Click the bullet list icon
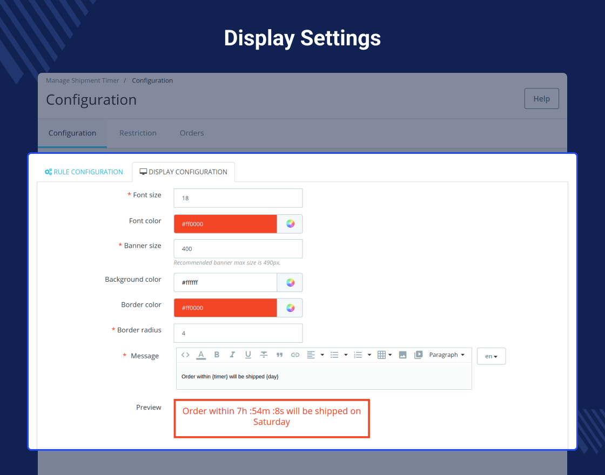This screenshot has width=605, height=475. pos(334,355)
